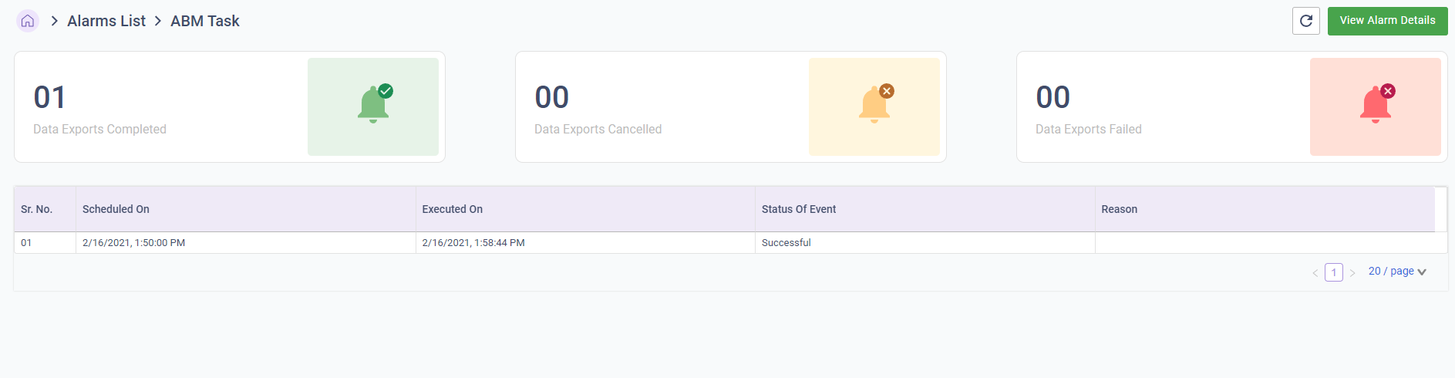Image resolution: width=1455 pixels, height=378 pixels.
Task: Click the Sr. No. column header
Action: tap(37, 209)
